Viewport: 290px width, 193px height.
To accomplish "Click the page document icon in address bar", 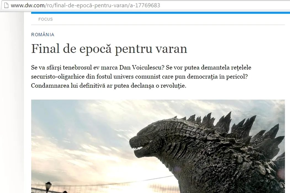I will coord(6,5).
